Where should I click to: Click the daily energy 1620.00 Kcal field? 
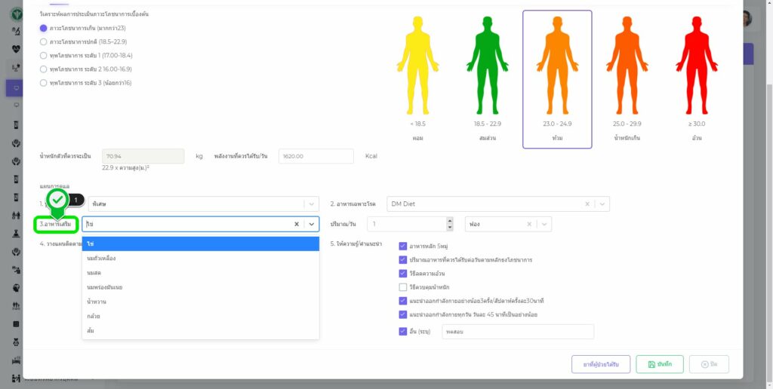316,156
